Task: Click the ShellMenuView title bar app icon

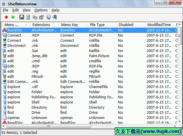Action: (x=4, y=4)
